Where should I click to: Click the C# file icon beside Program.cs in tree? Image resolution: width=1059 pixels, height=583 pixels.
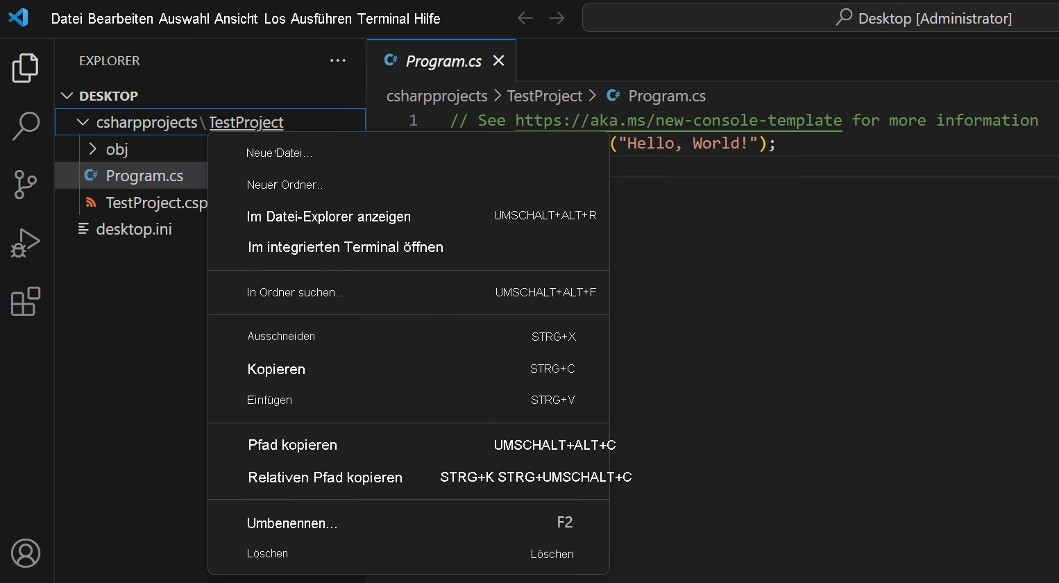click(91, 176)
